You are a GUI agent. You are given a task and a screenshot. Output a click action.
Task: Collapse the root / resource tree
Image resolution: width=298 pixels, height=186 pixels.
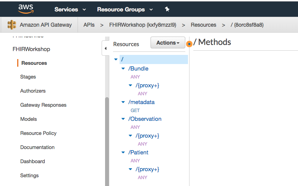tap(116, 59)
